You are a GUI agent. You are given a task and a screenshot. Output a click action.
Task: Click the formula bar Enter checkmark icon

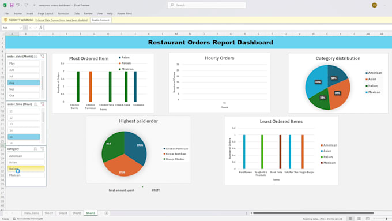pyautogui.click(x=35, y=28)
